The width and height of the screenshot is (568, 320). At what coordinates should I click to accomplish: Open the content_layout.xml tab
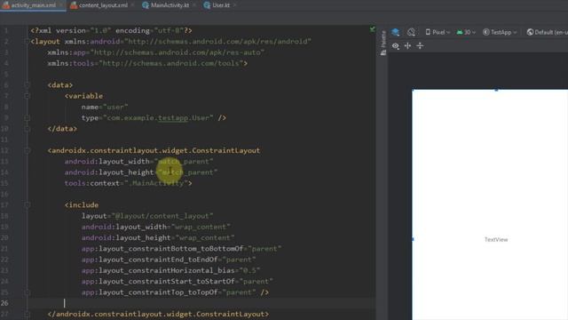coord(103,5)
